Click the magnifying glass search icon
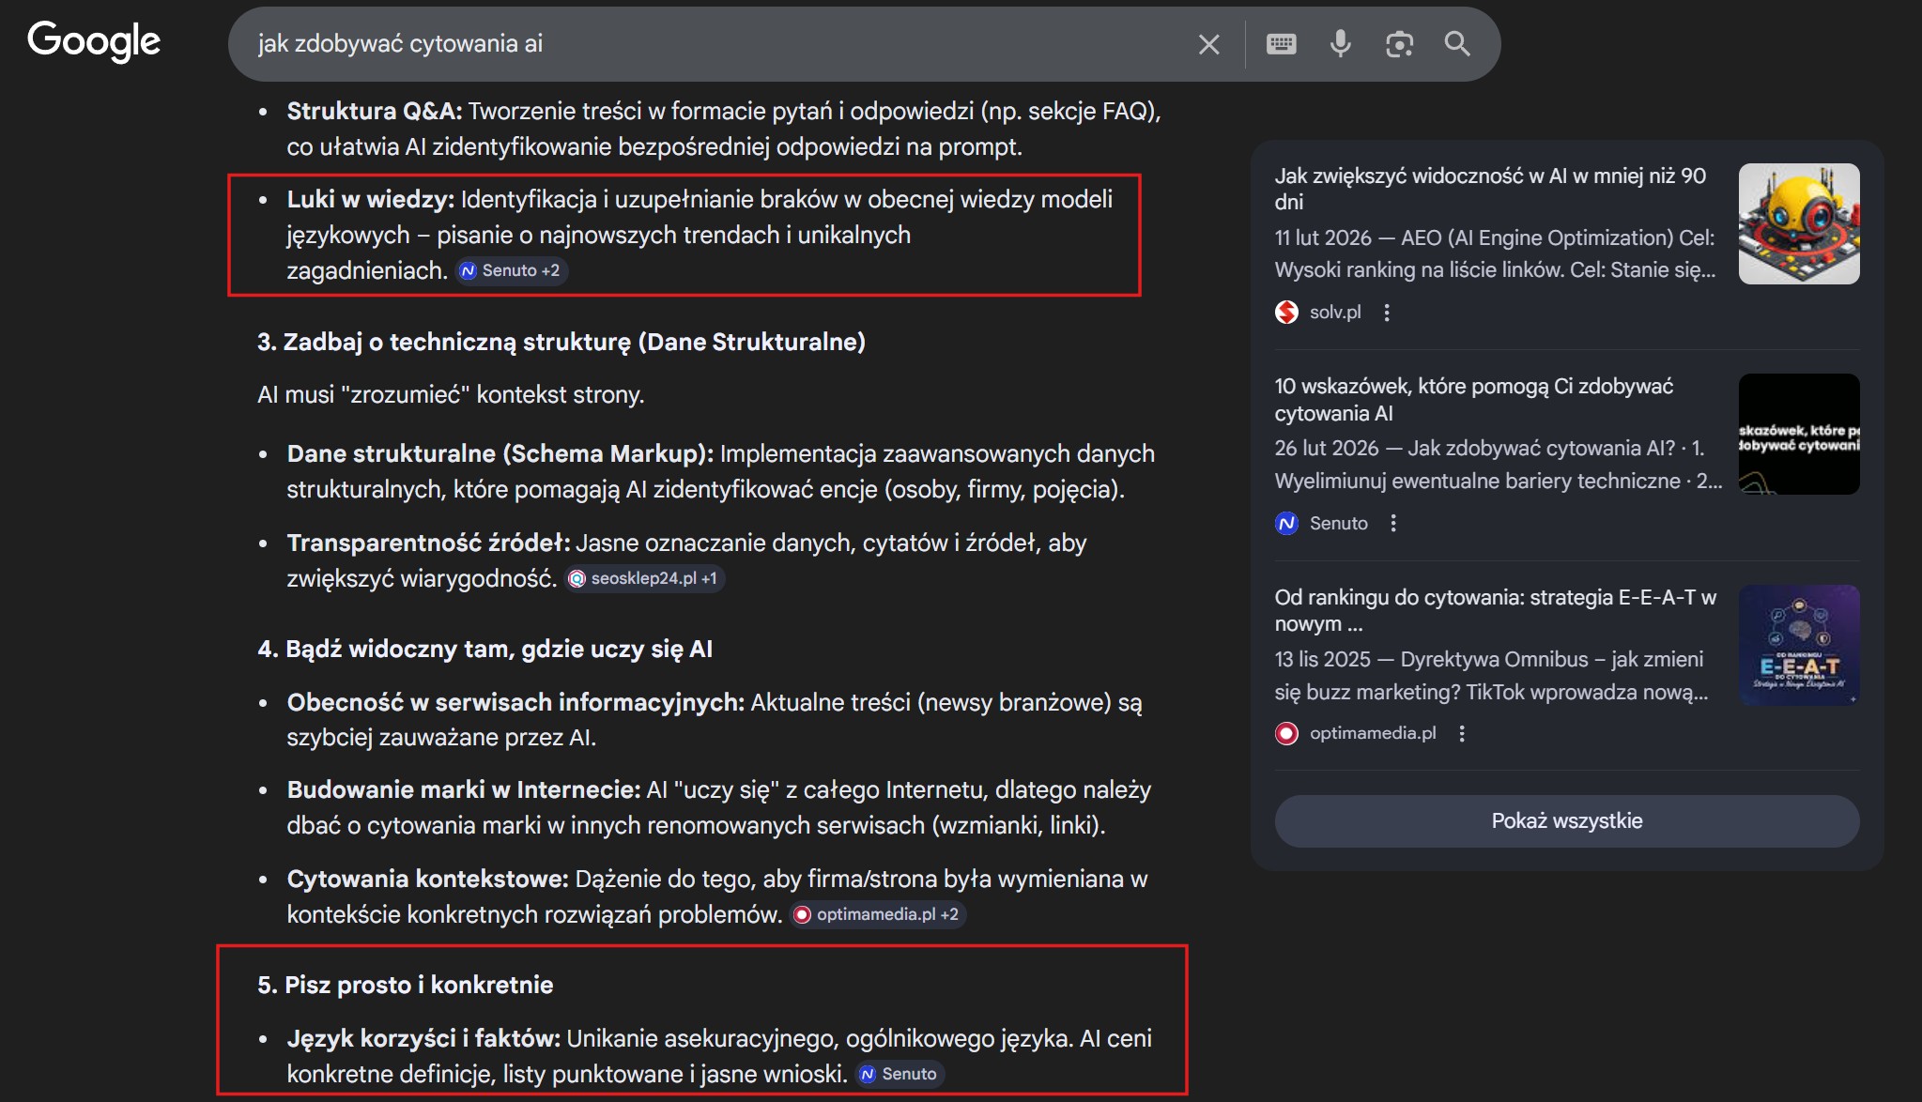 (x=1457, y=43)
